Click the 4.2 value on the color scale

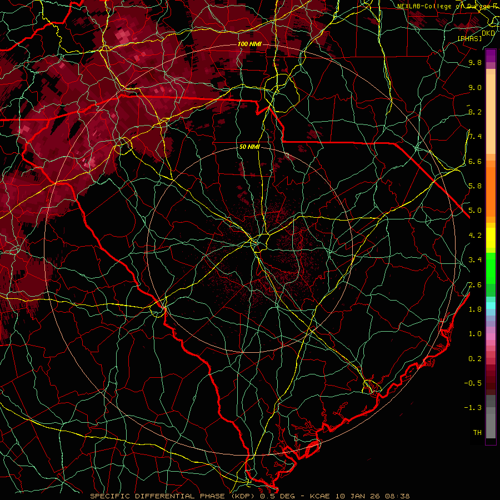pyautogui.click(x=475, y=236)
